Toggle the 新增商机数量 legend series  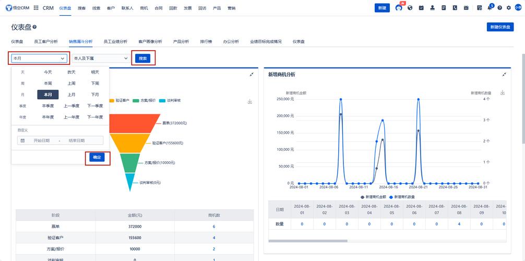[x=402, y=197]
